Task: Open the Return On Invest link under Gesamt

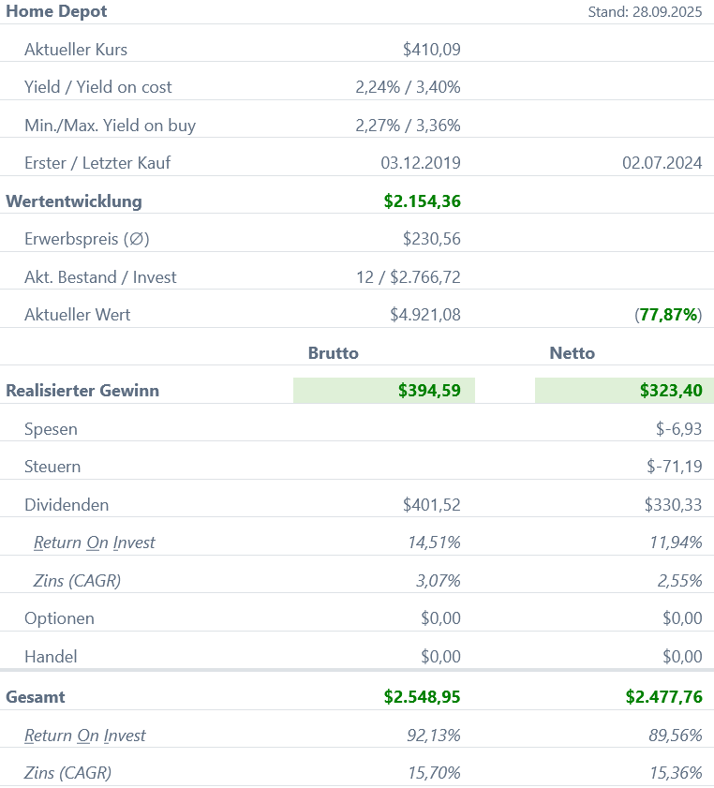Action: 84,736
